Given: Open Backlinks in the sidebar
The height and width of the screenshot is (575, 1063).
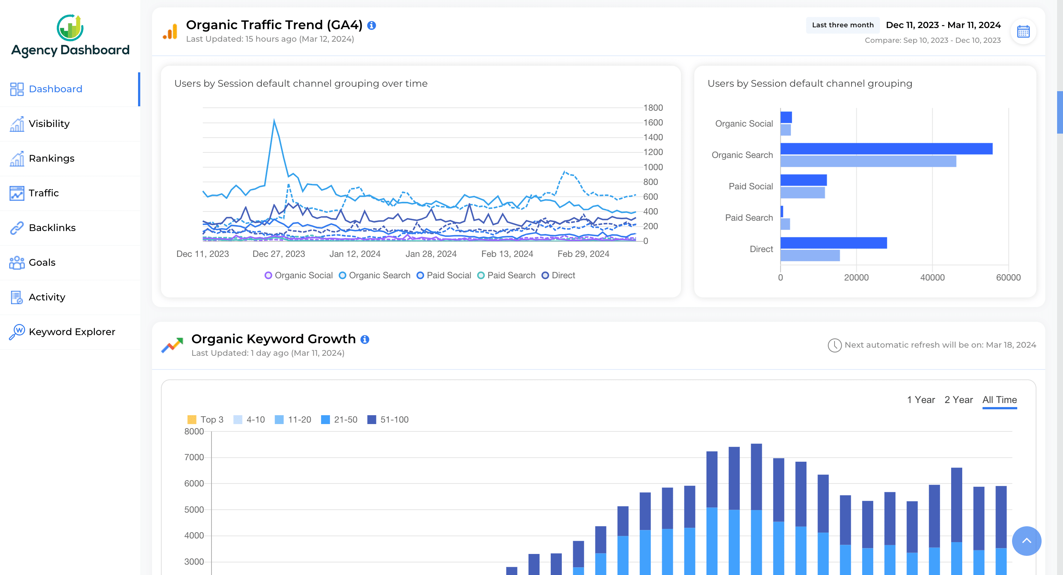Looking at the screenshot, I should pos(70,228).
